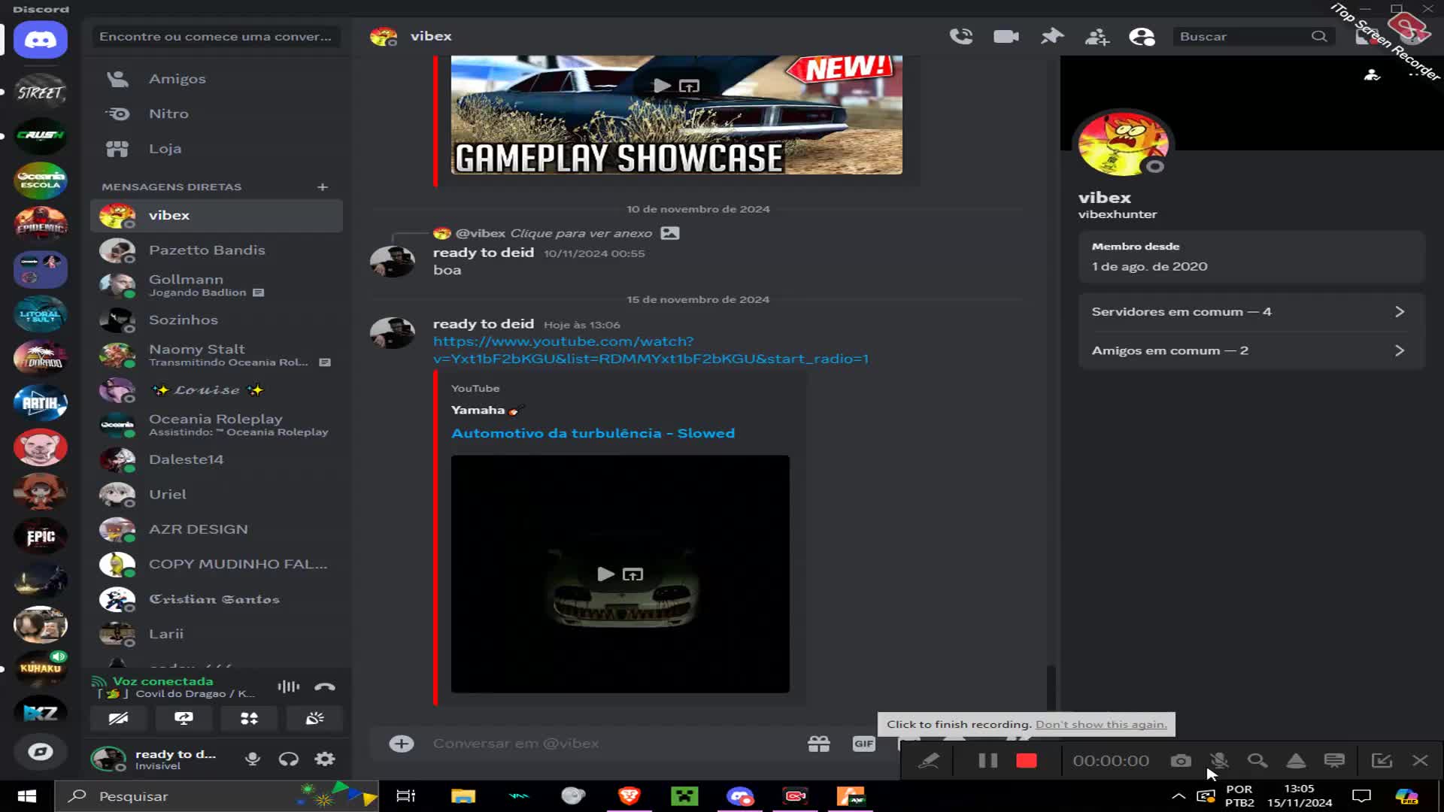Disconnect from the voice channel
Viewport: 1444px width, 812px height.
pos(325,686)
